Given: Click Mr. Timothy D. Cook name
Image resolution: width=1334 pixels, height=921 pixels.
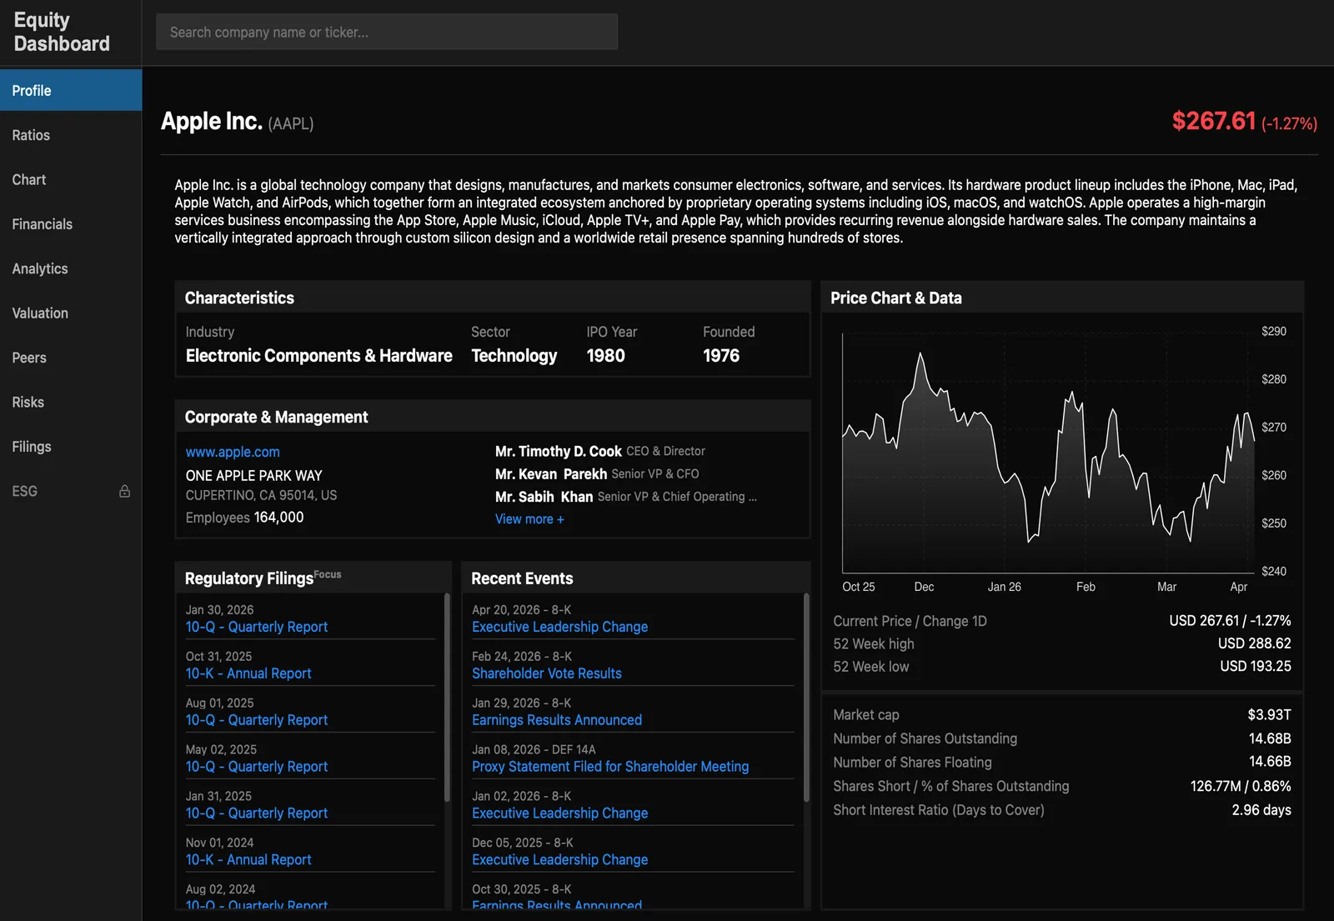Looking at the screenshot, I should pos(559,451).
